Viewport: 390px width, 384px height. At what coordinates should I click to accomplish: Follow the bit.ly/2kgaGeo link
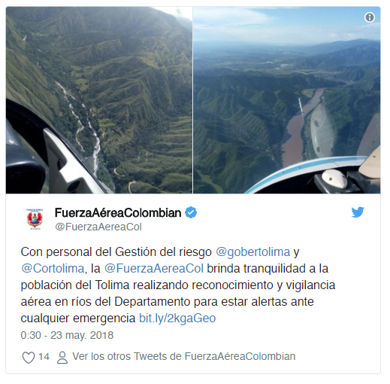(x=177, y=318)
